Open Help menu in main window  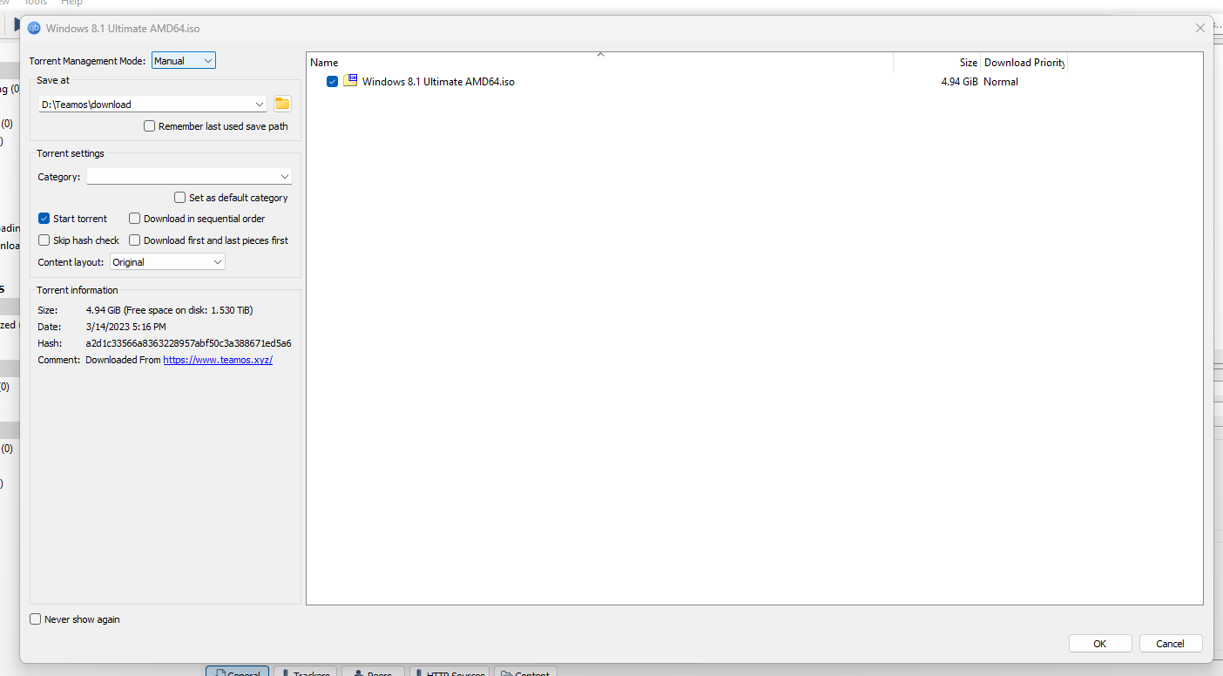coord(71,3)
